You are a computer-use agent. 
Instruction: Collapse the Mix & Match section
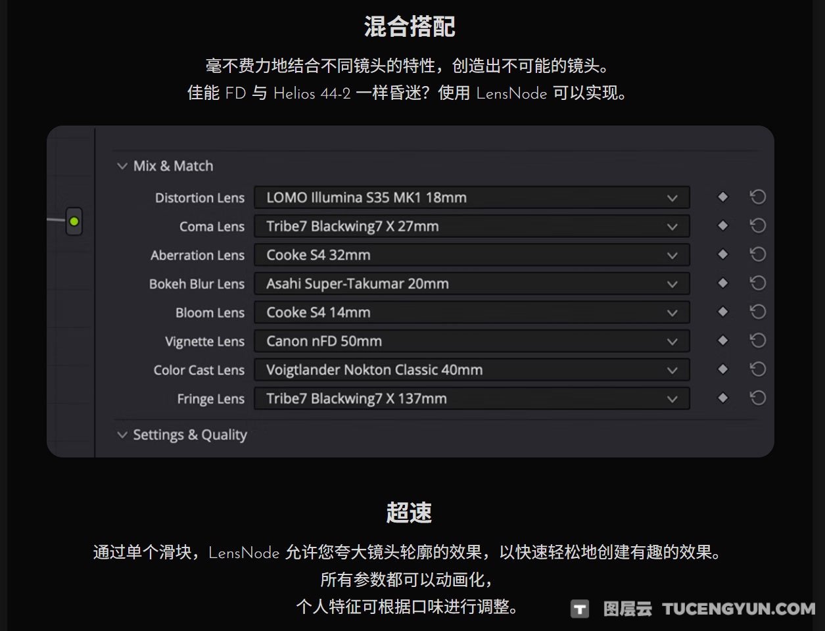pyautogui.click(x=122, y=166)
